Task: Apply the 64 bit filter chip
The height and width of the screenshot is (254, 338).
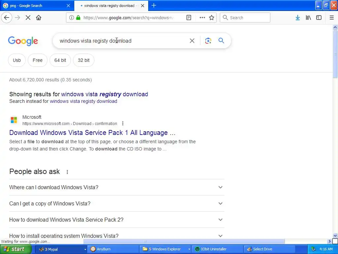Action: point(60,60)
